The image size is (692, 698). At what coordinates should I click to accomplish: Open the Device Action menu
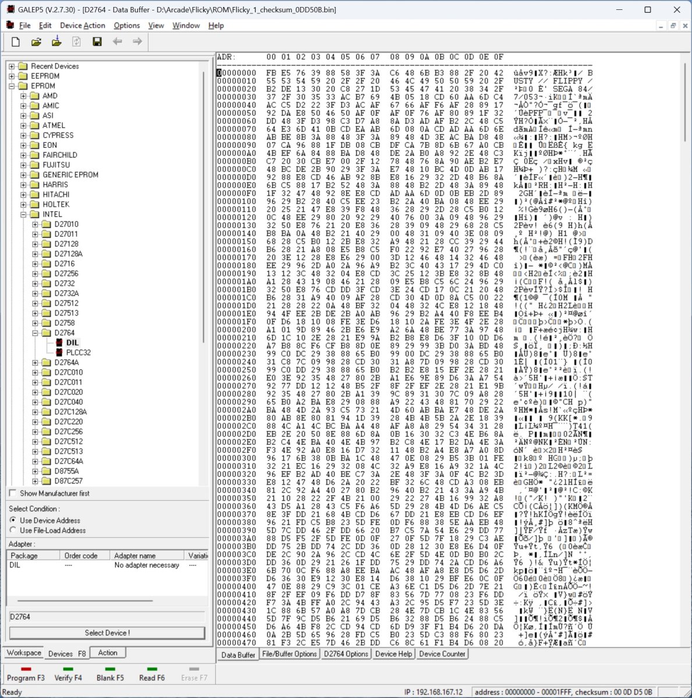(83, 26)
